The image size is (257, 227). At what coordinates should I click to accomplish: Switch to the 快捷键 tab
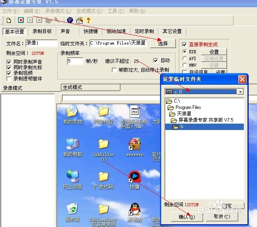point(91,31)
